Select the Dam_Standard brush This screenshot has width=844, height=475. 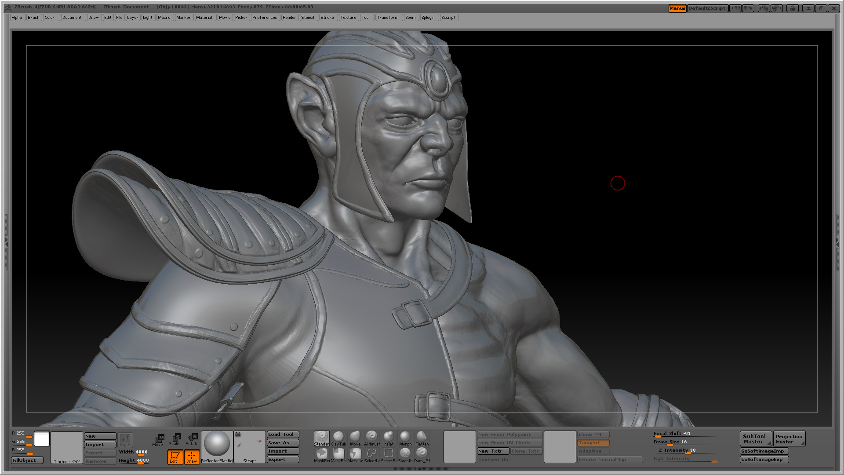click(422, 455)
